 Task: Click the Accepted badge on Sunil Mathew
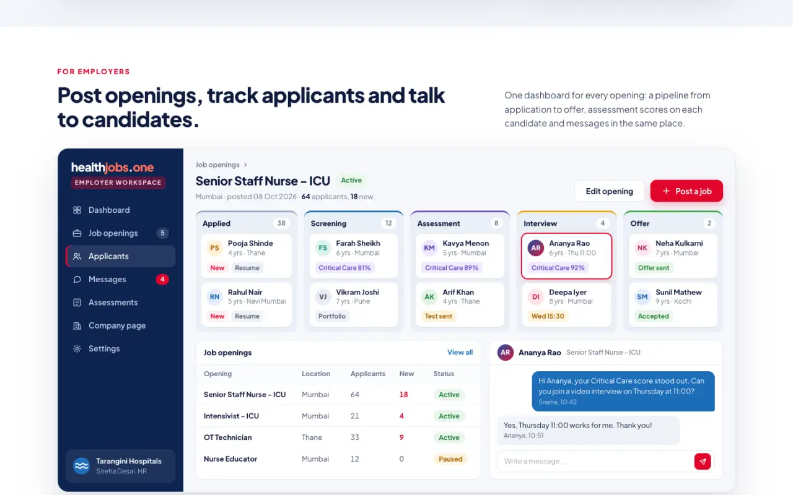(x=654, y=316)
